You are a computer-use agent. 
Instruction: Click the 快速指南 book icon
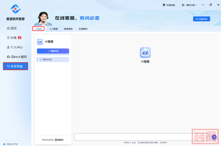[x=164, y=5]
